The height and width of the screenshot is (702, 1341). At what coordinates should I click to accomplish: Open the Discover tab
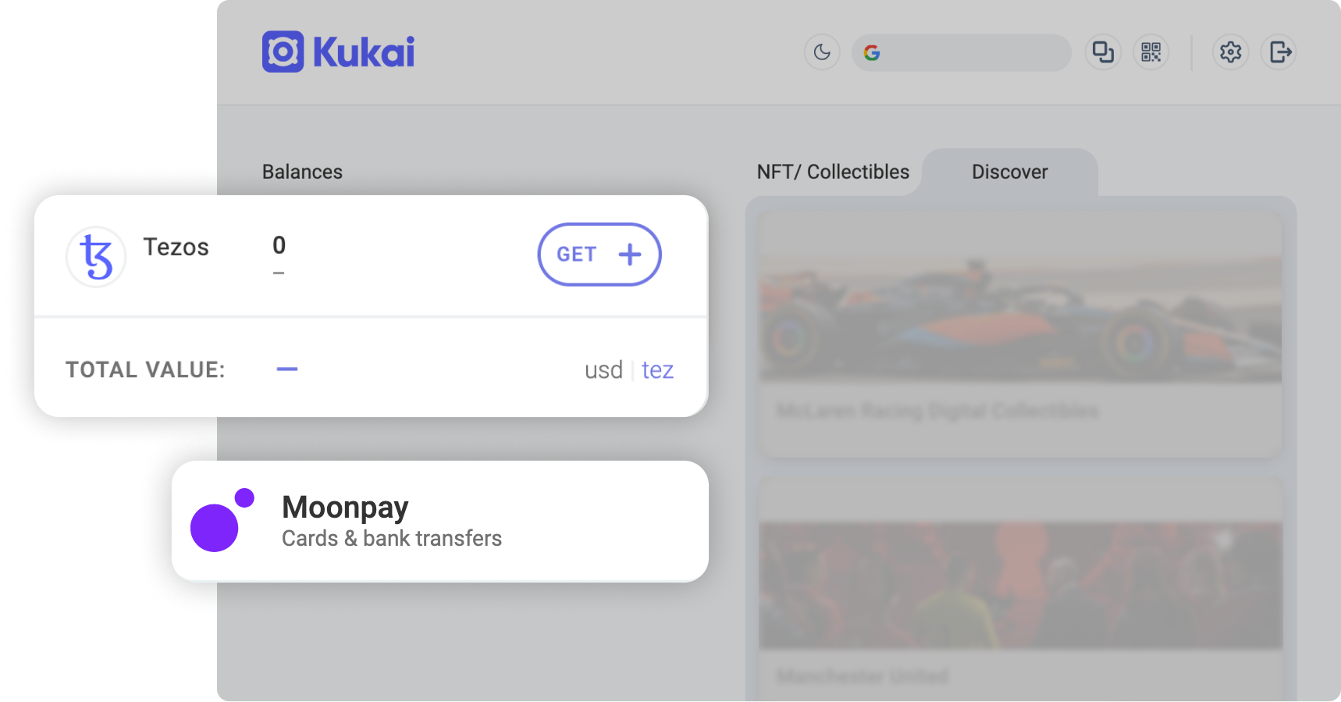tap(1009, 172)
